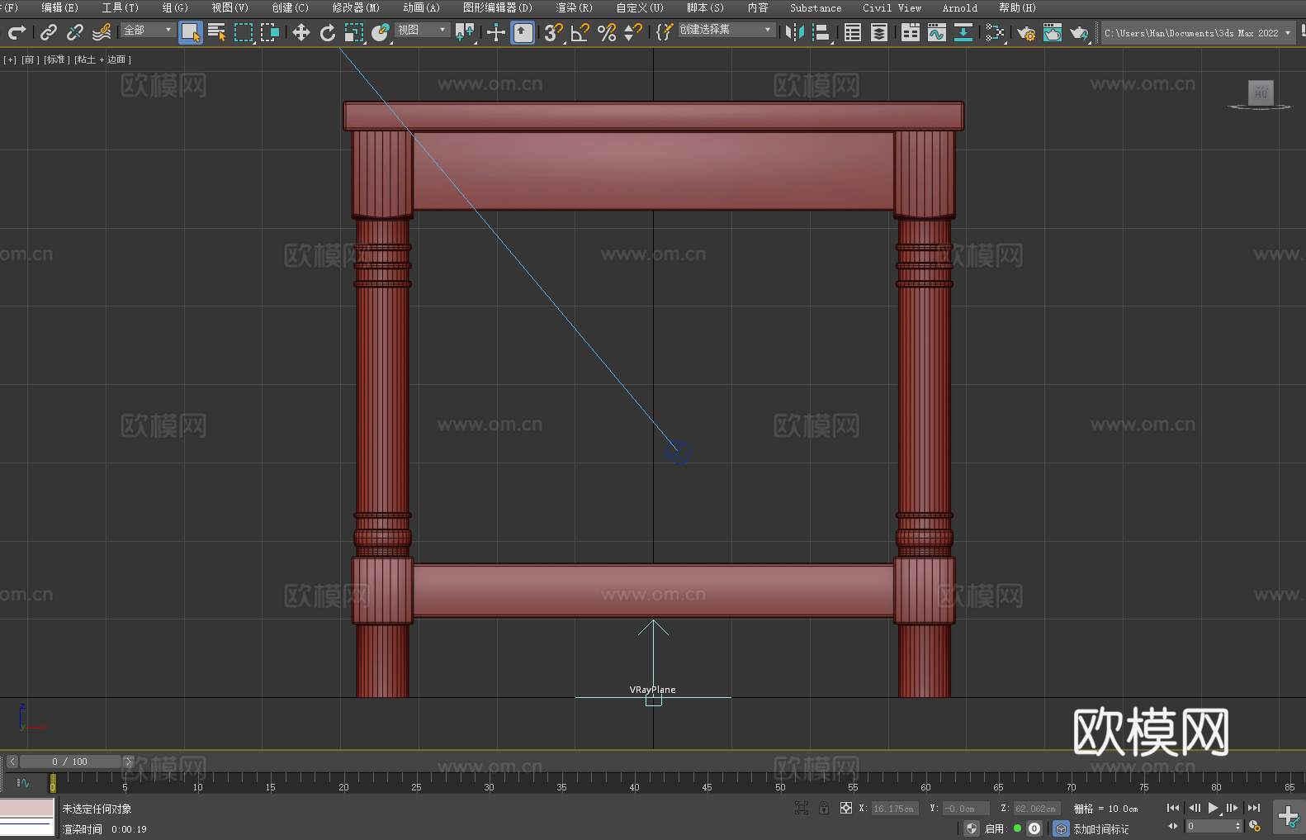
Task: Toggle Spinner Snap
Action: [x=633, y=32]
